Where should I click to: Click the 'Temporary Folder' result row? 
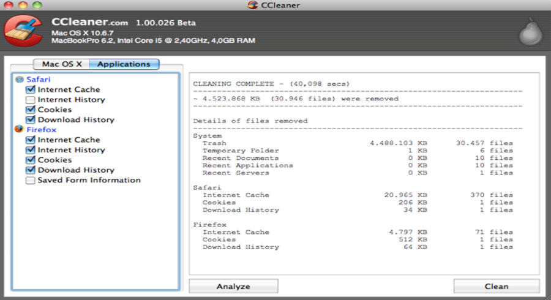[x=358, y=151]
